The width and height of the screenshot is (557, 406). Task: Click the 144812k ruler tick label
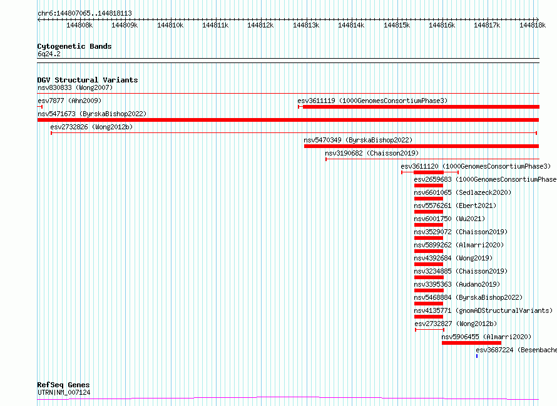click(x=260, y=25)
